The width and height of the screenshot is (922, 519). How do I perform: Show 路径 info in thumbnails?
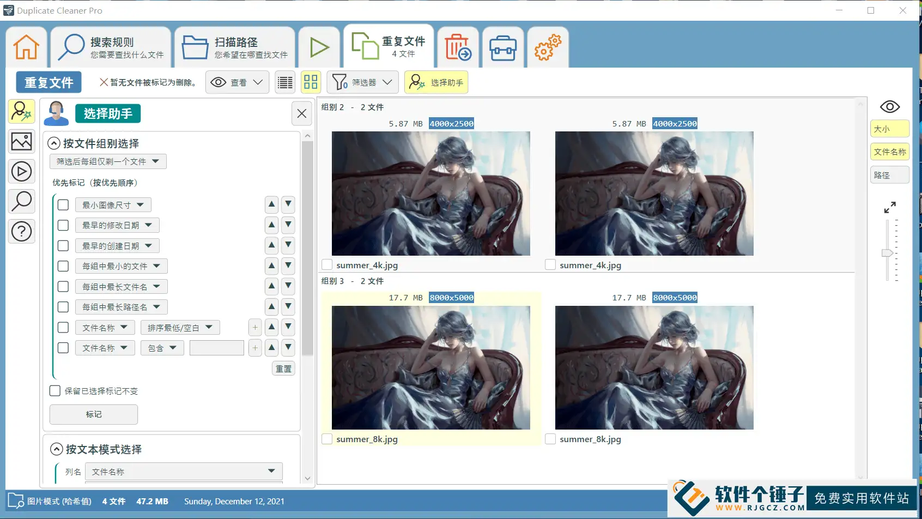click(x=890, y=175)
